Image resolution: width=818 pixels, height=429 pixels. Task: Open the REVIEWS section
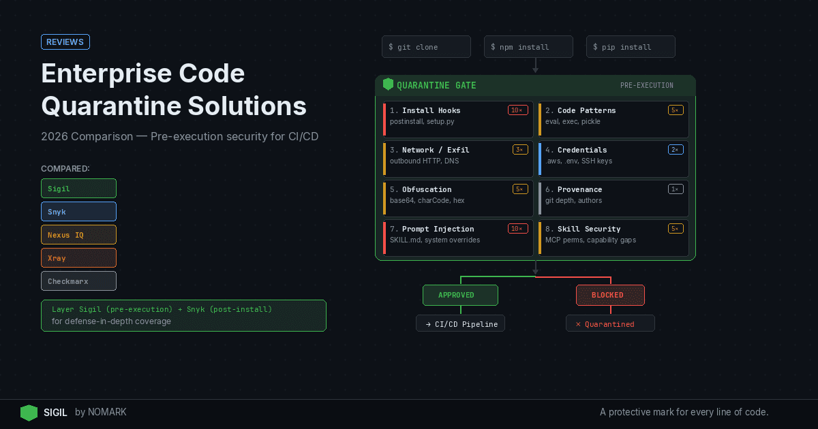65,42
